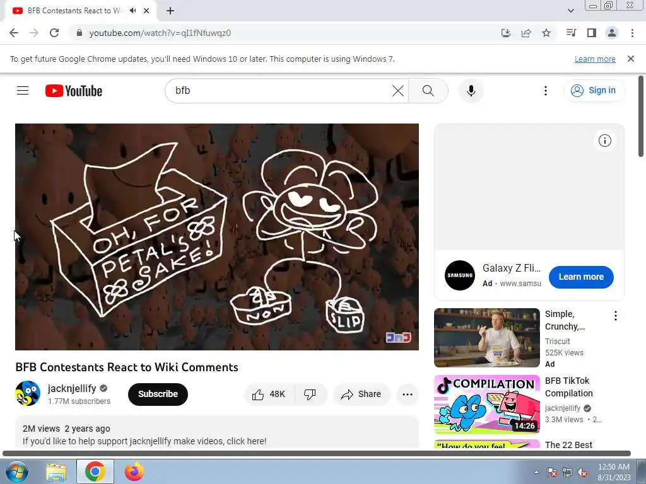Screen dimensions: 646x484
Task: Click the install/download page icon in address bar
Action: coord(506,33)
